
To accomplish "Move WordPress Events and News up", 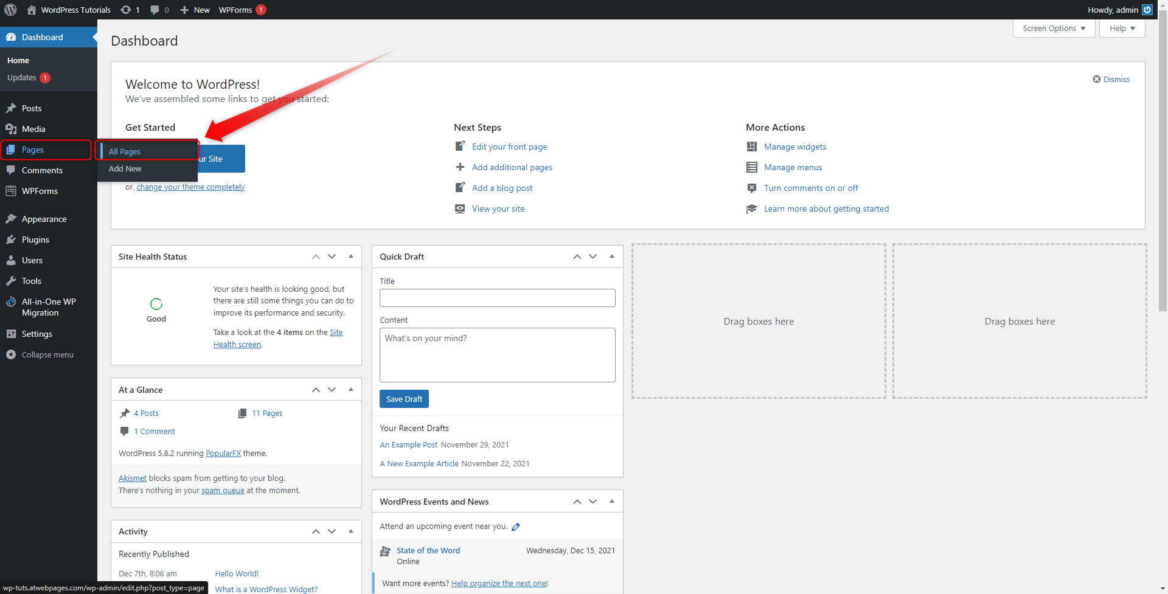I will click(x=577, y=502).
